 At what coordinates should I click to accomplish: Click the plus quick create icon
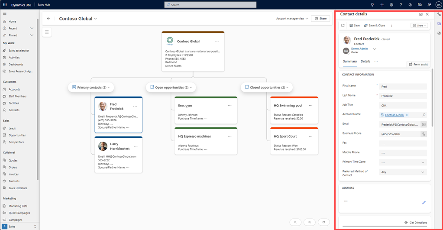382,5
